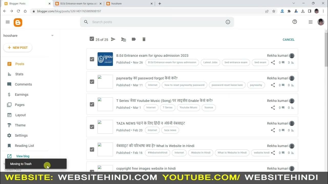The width and height of the screenshot is (328, 184).
Task: Click the Chrome address bar URL
Action: click(x=69, y=11)
